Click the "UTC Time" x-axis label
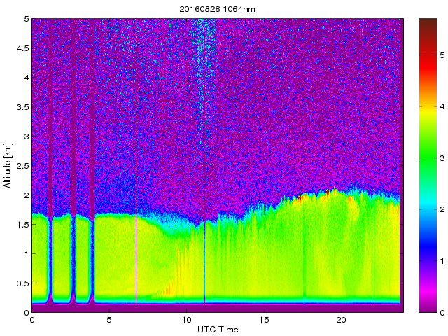This screenshot has height=336, width=448. (216, 330)
